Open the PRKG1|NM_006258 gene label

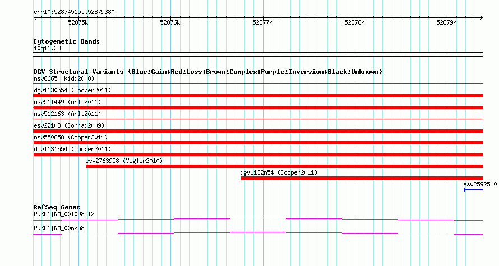59,228
